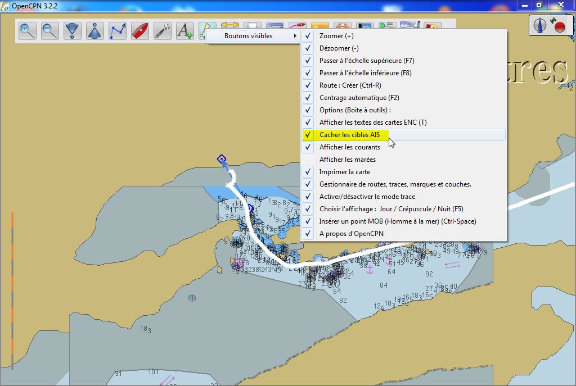Select Choisir l'affichage Jour / Crépuscule / Nuit

pos(403,209)
